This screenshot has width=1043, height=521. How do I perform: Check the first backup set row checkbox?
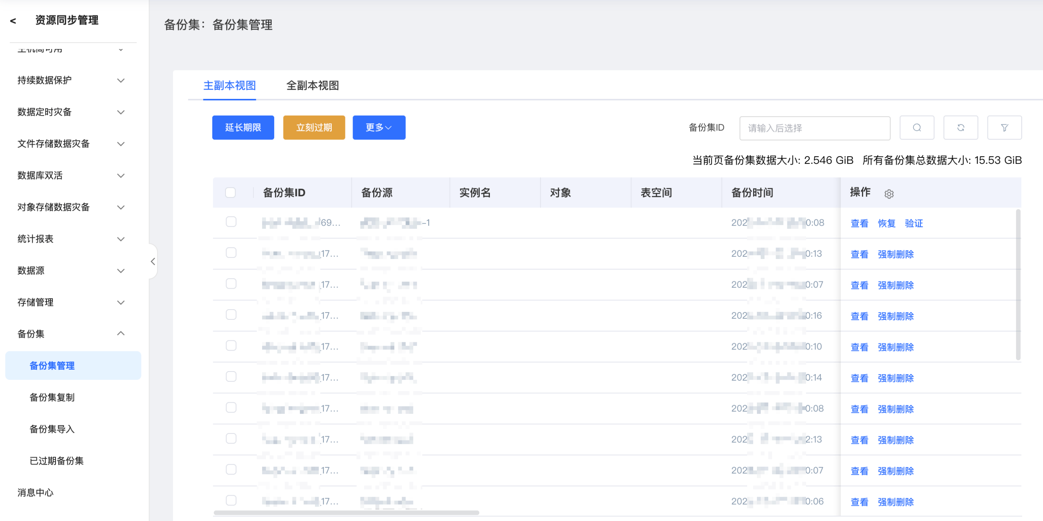(x=231, y=222)
